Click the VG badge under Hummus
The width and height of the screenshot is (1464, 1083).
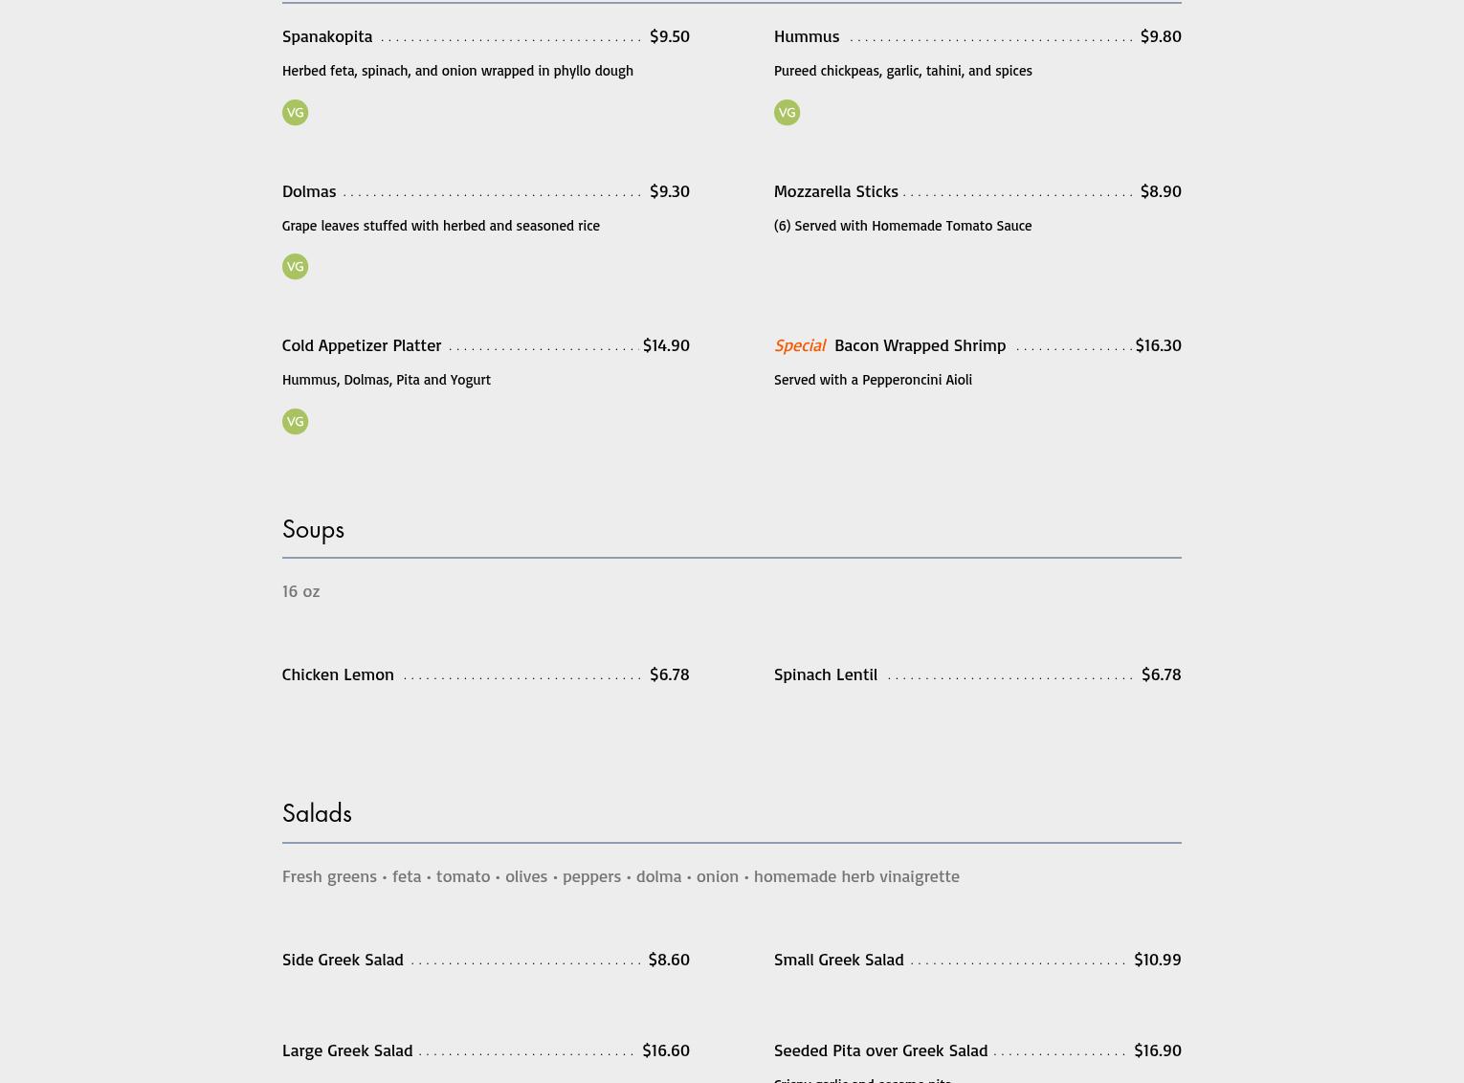(x=787, y=113)
